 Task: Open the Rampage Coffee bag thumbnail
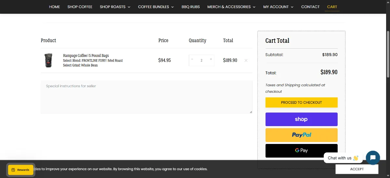pos(48,60)
